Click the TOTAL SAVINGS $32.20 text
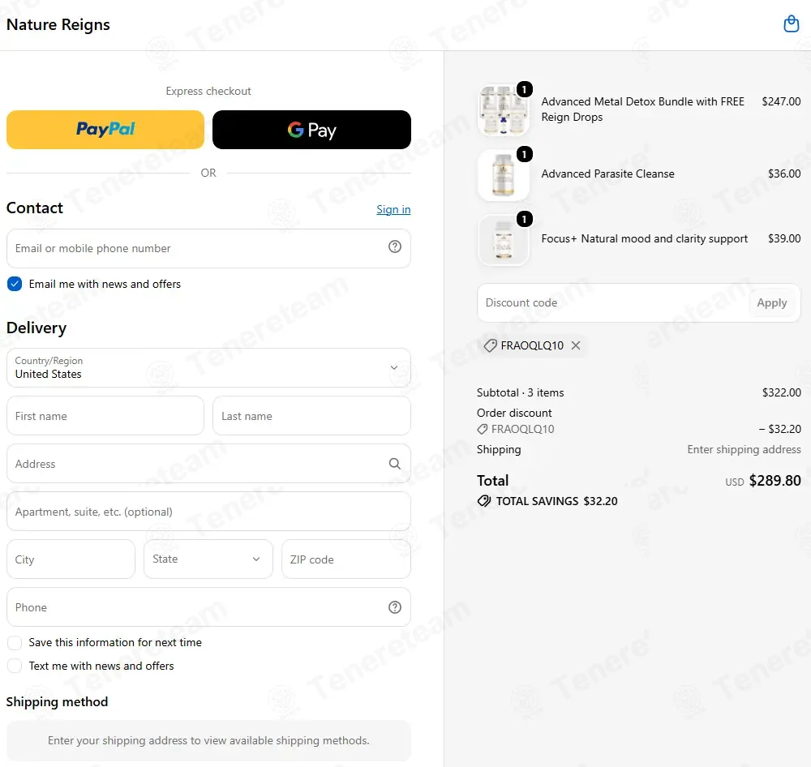 point(556,501)
